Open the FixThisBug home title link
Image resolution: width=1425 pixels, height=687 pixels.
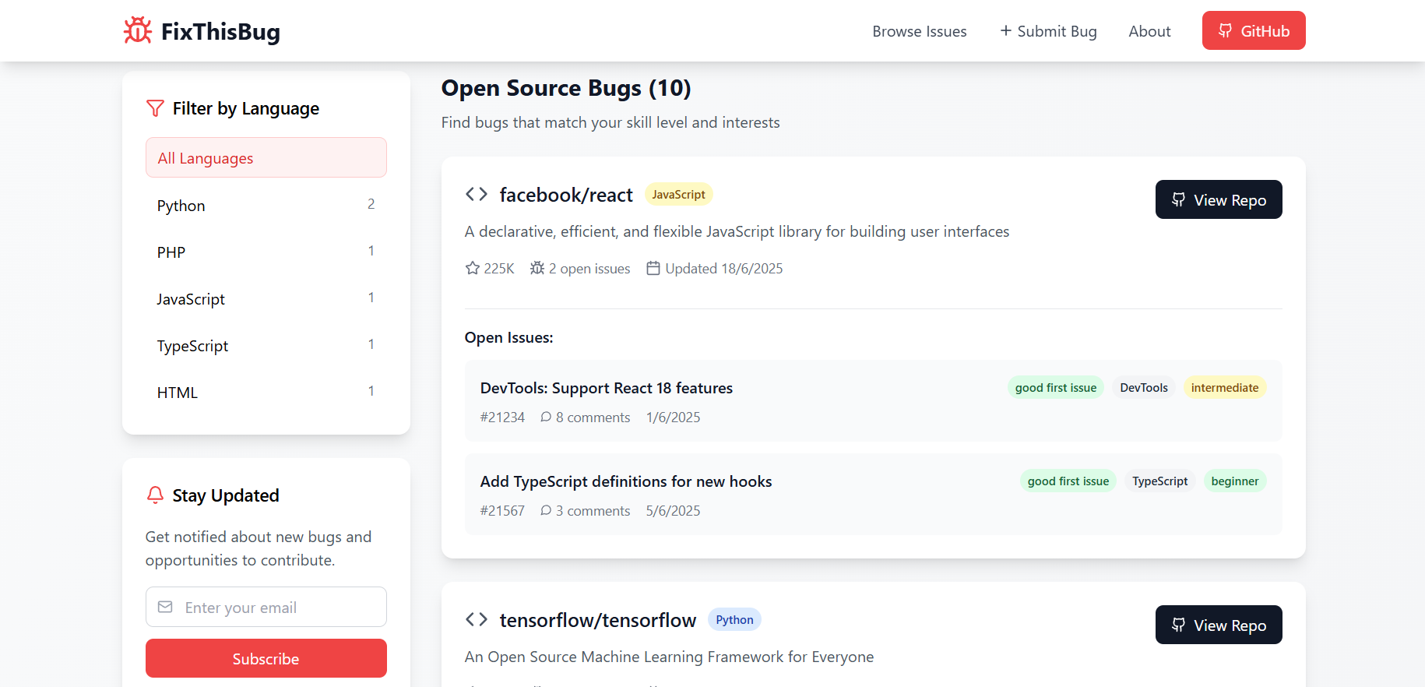(220, 31)
